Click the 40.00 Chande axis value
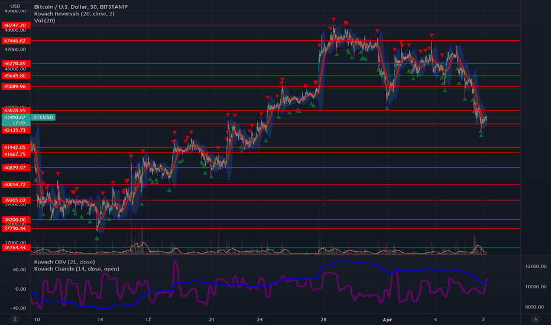The image size is (551, 325). [x=20, y=270]
